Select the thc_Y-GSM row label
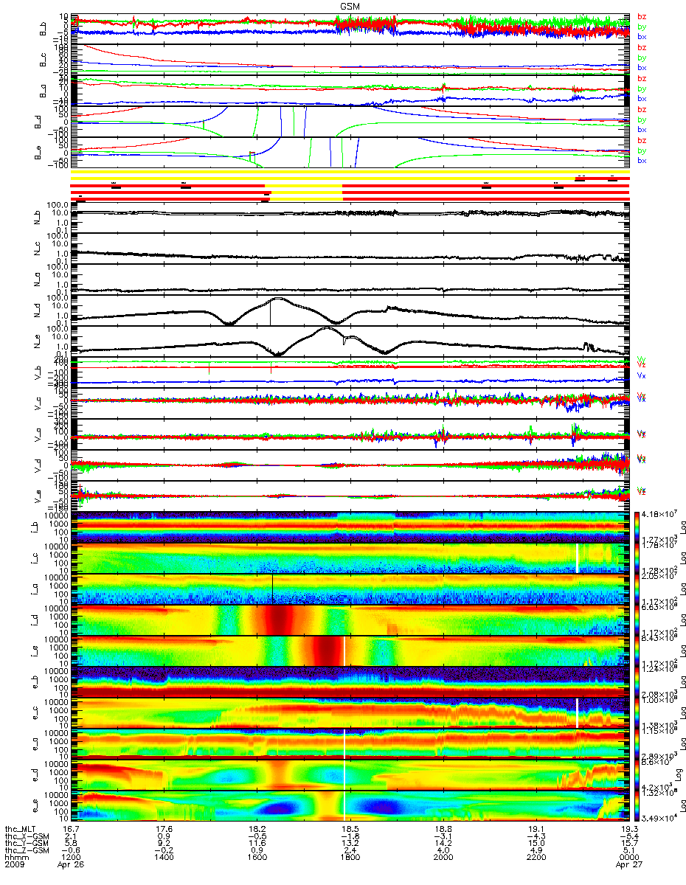This screenshot has width=686, height=885. coord(27,844)
